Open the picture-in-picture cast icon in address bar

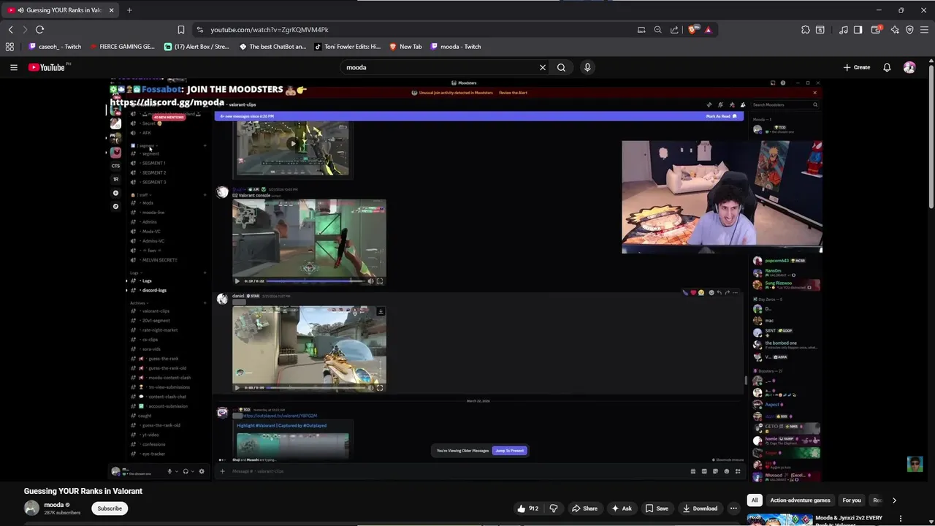click(x=641, y=30)
